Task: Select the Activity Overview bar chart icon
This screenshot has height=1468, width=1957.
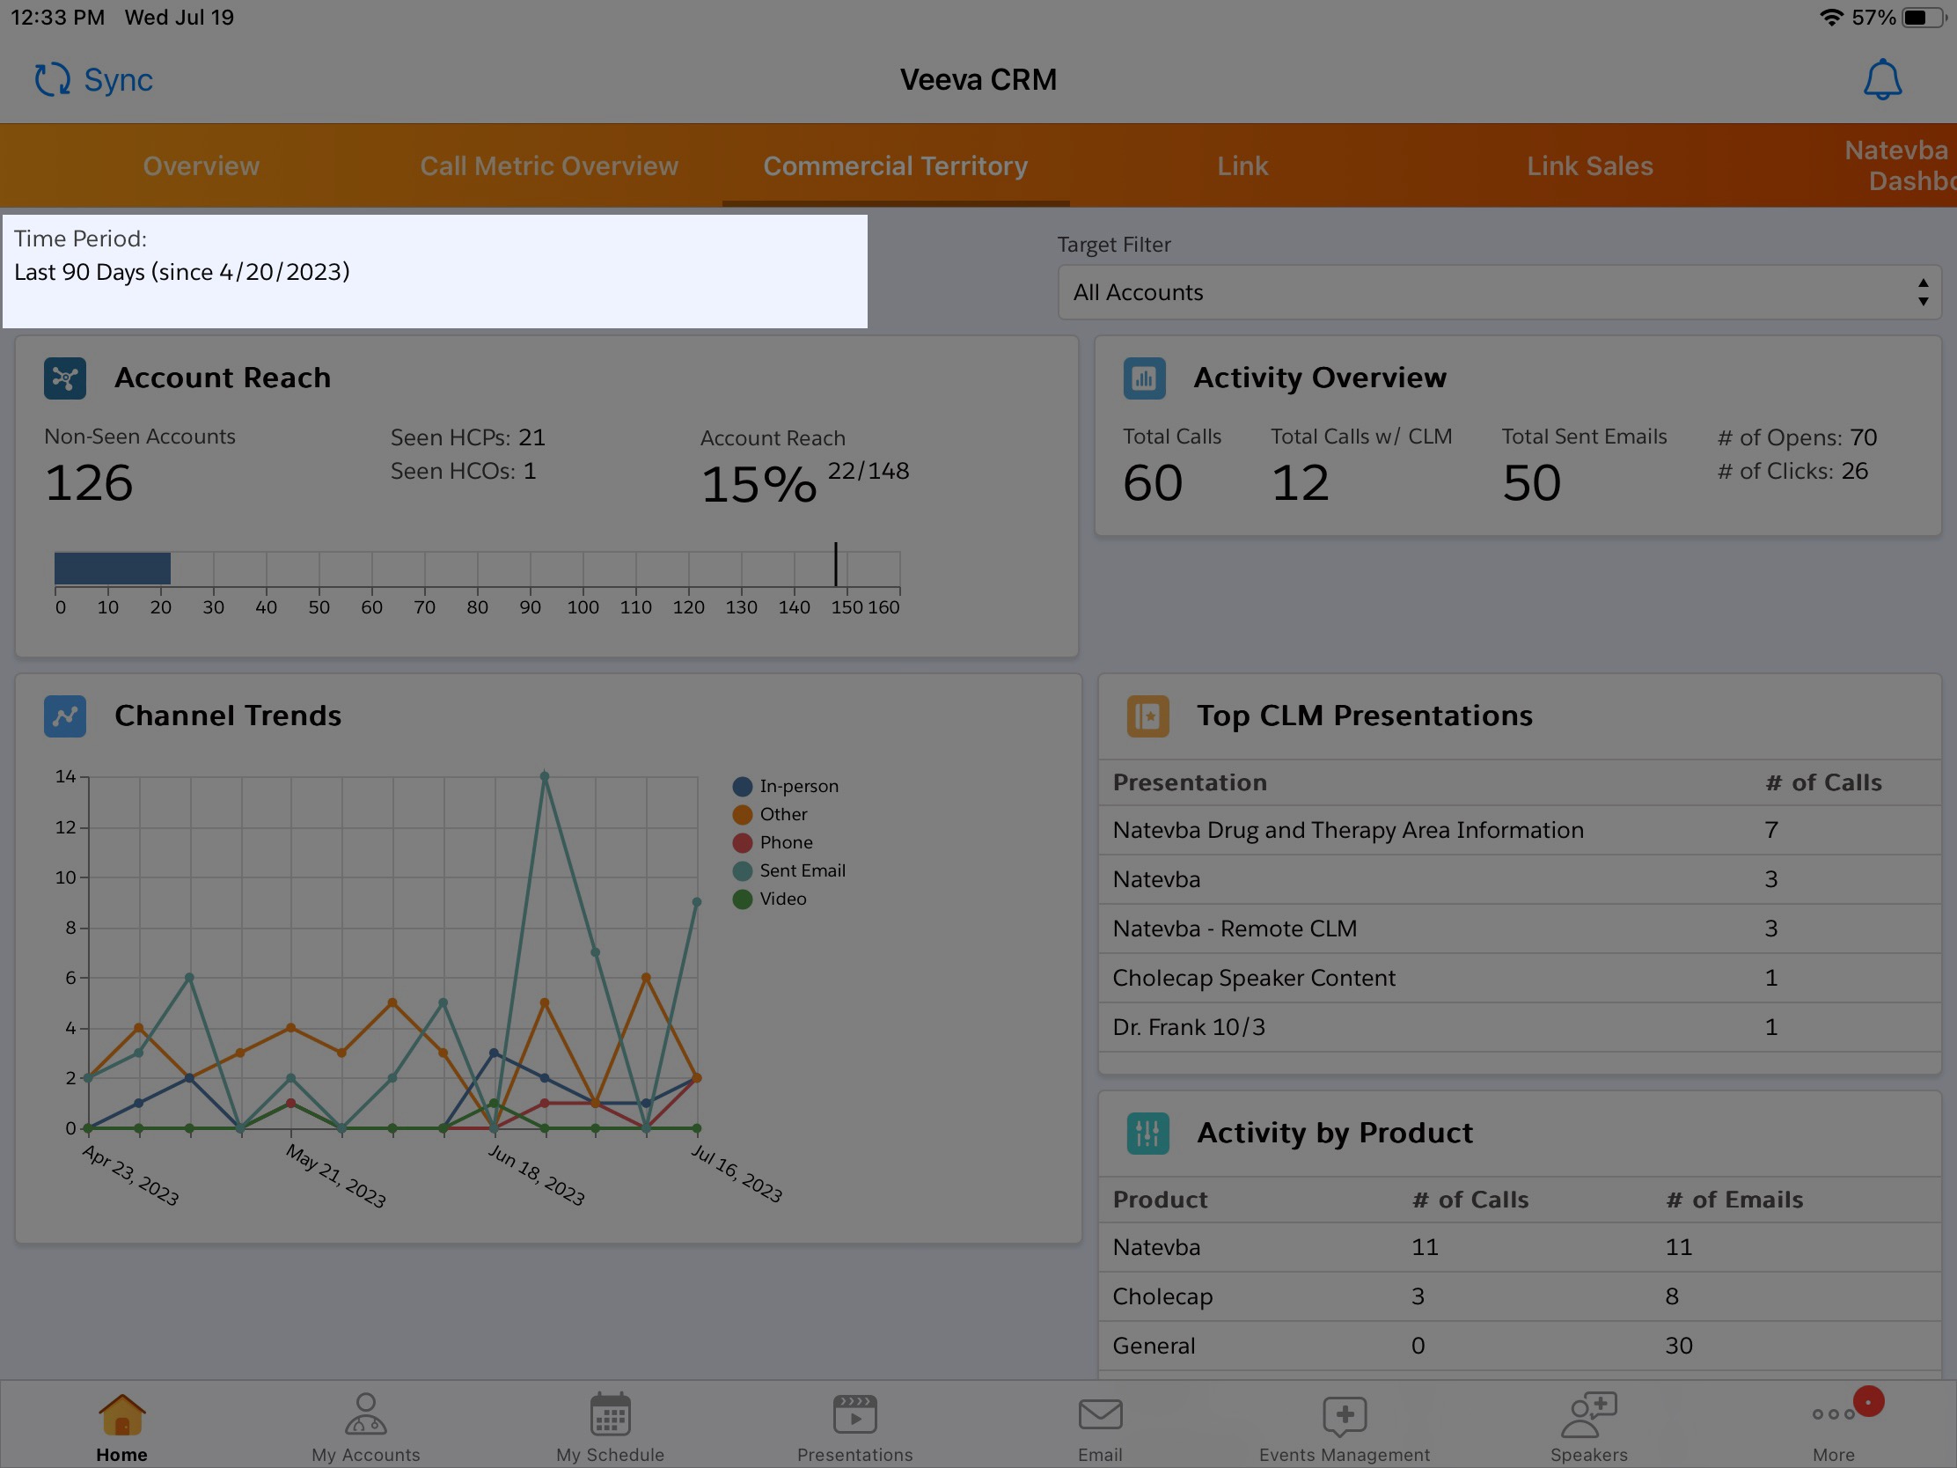Action: (x=1144, y=378)
